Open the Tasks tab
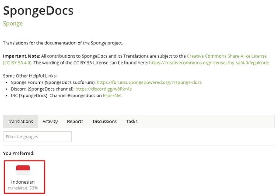 (x=132, y=121)
